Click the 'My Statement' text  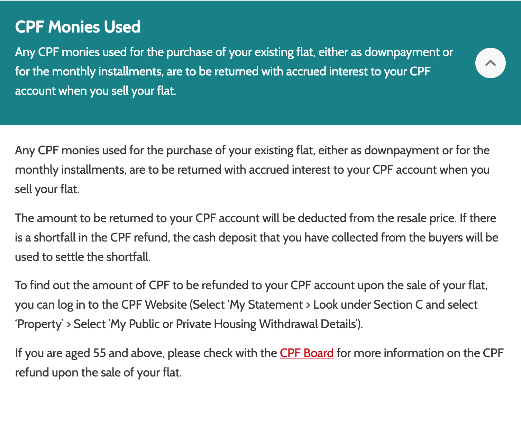(266, 305)
